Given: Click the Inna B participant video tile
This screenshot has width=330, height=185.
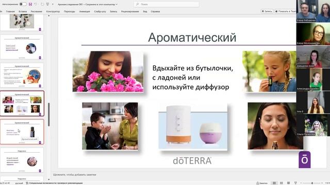Looking at the screenshot, I should (x=313, y=102).
